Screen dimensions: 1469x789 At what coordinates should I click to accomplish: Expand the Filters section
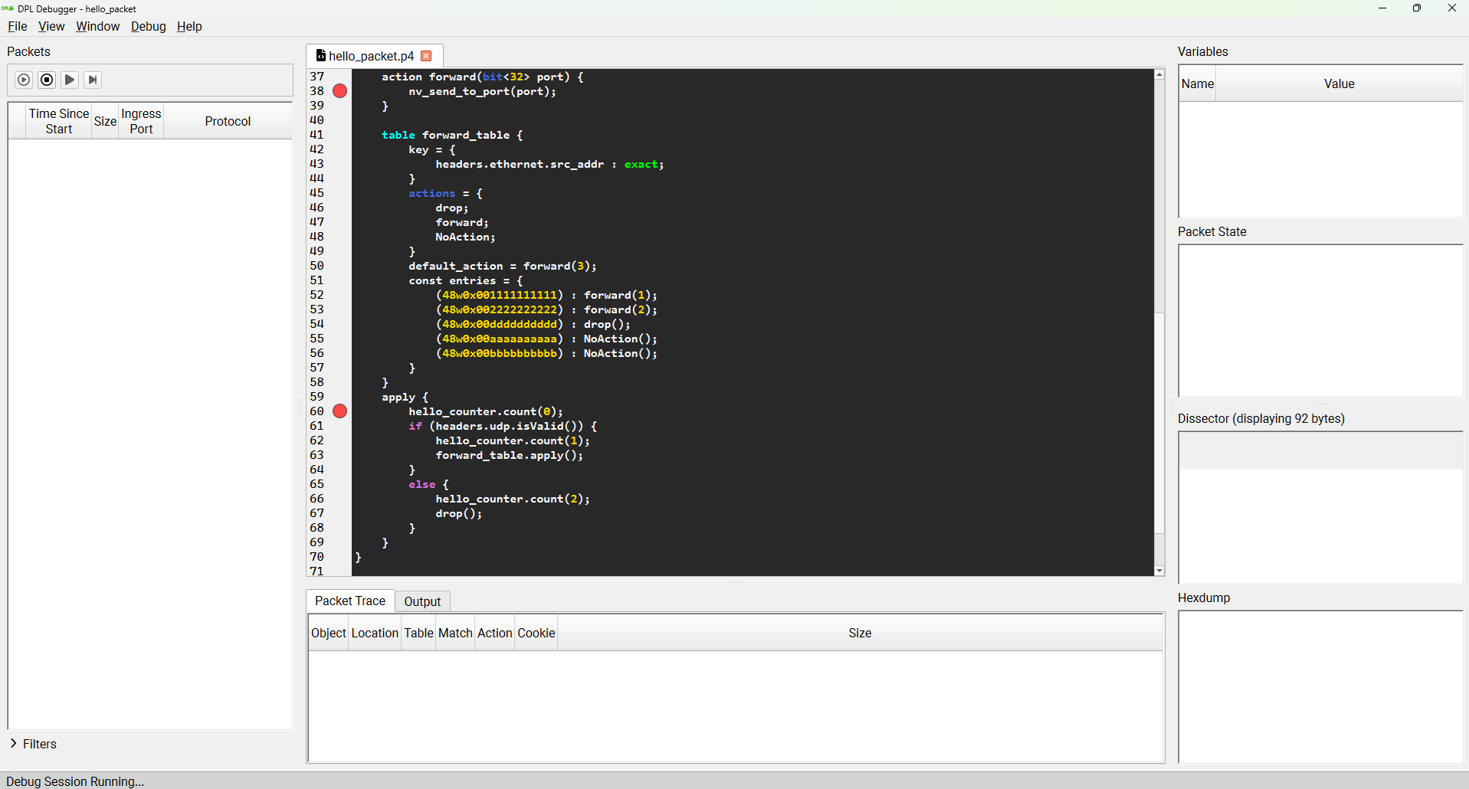[x=33, y=744]
